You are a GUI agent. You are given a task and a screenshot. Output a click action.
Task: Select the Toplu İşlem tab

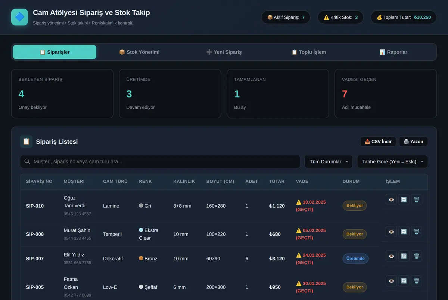point(309,52)
